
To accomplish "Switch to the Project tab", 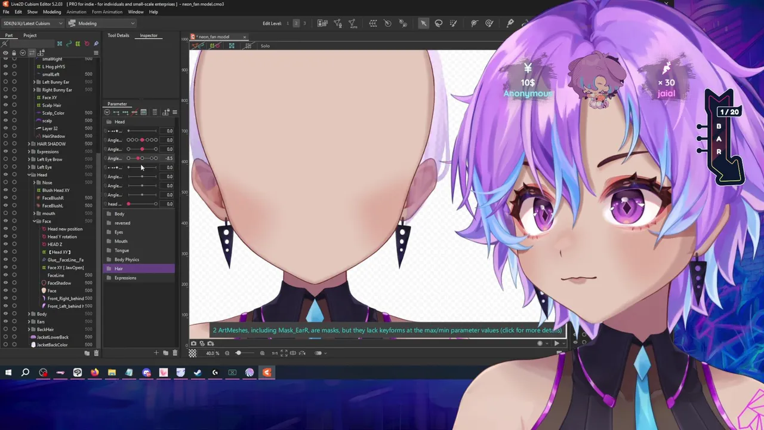I will 30,35.
